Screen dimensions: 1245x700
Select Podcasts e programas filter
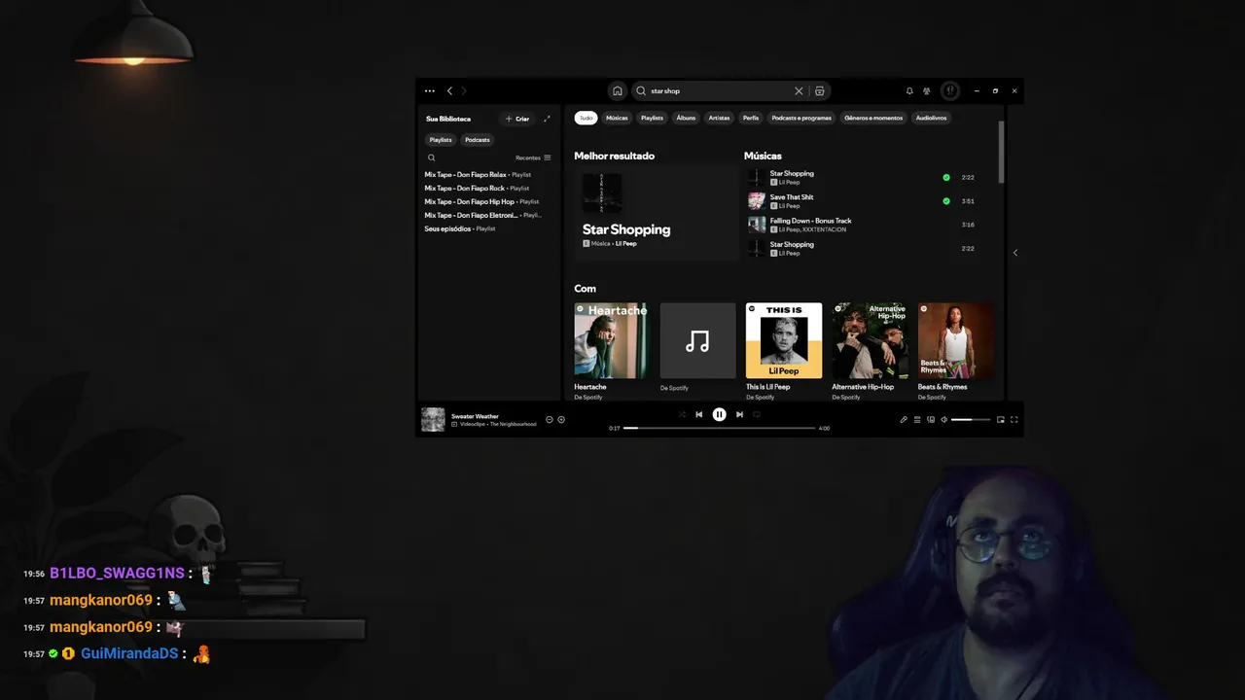(x=801, y=118)
